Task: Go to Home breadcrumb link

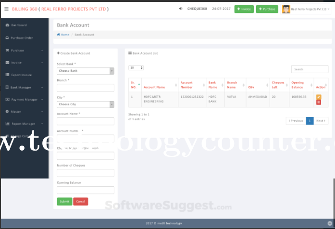Action: 63,35
